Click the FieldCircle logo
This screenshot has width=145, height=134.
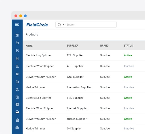(37, 25)
